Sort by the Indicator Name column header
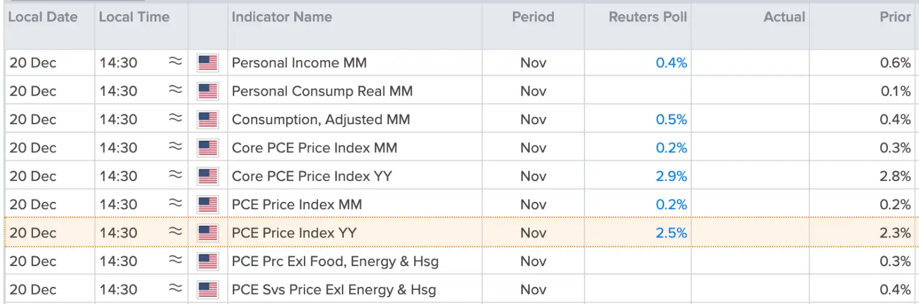This screenshot has height=304, width=919. [x=282, y=17]
